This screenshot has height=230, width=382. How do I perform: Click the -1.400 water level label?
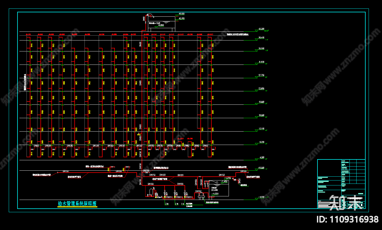[224, 182]
